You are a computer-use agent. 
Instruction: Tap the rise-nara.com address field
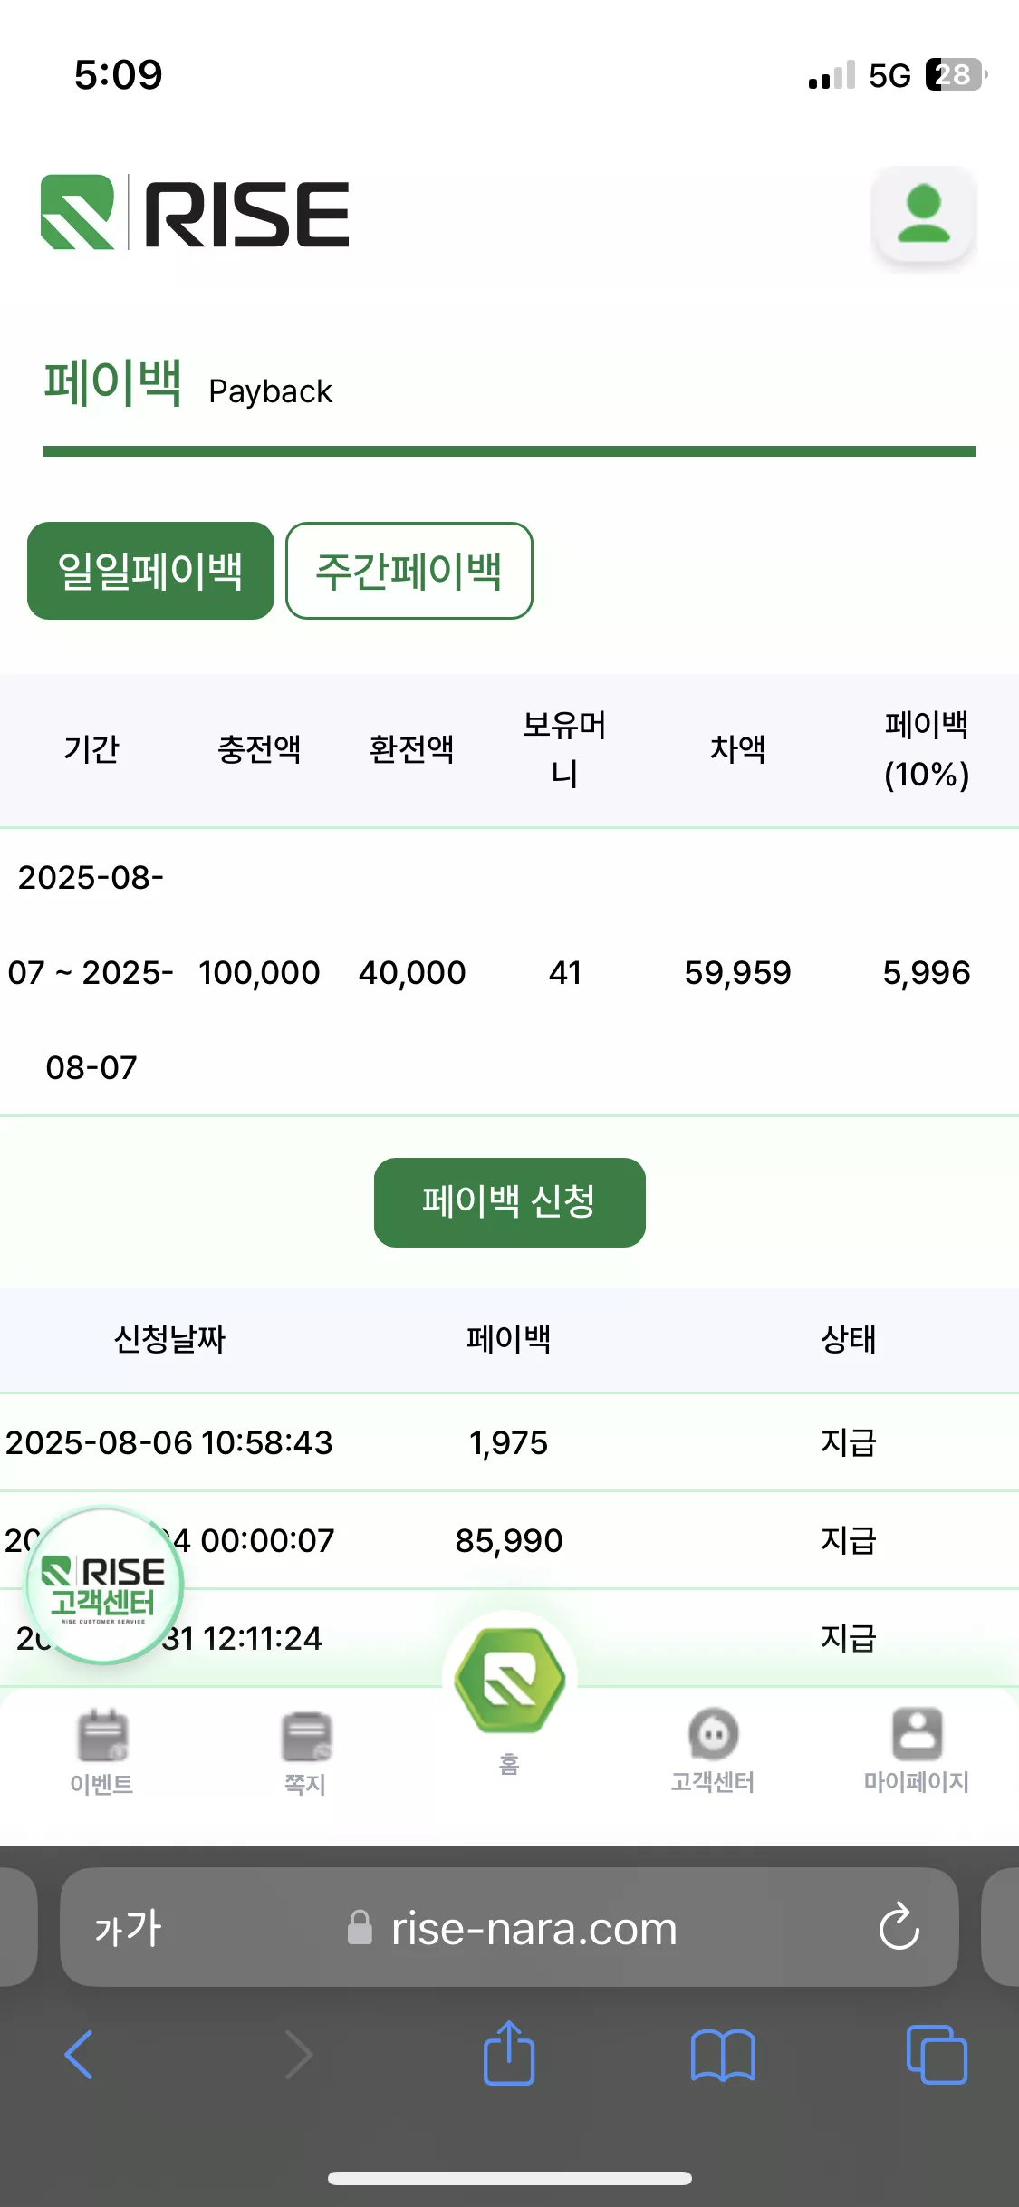click(509, 1927)
